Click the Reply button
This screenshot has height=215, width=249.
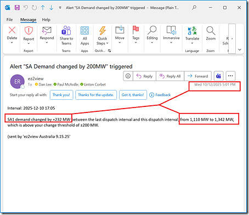click(144, 76)
